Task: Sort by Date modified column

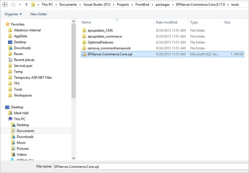Action: [166, 22]
